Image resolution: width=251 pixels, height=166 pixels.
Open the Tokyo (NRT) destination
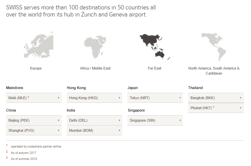coord(155,98)
